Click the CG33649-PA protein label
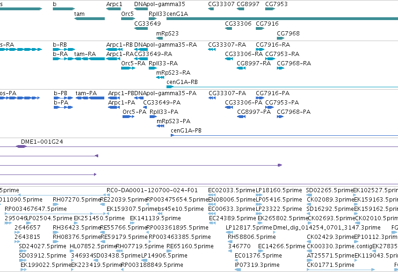 [162, 103]
